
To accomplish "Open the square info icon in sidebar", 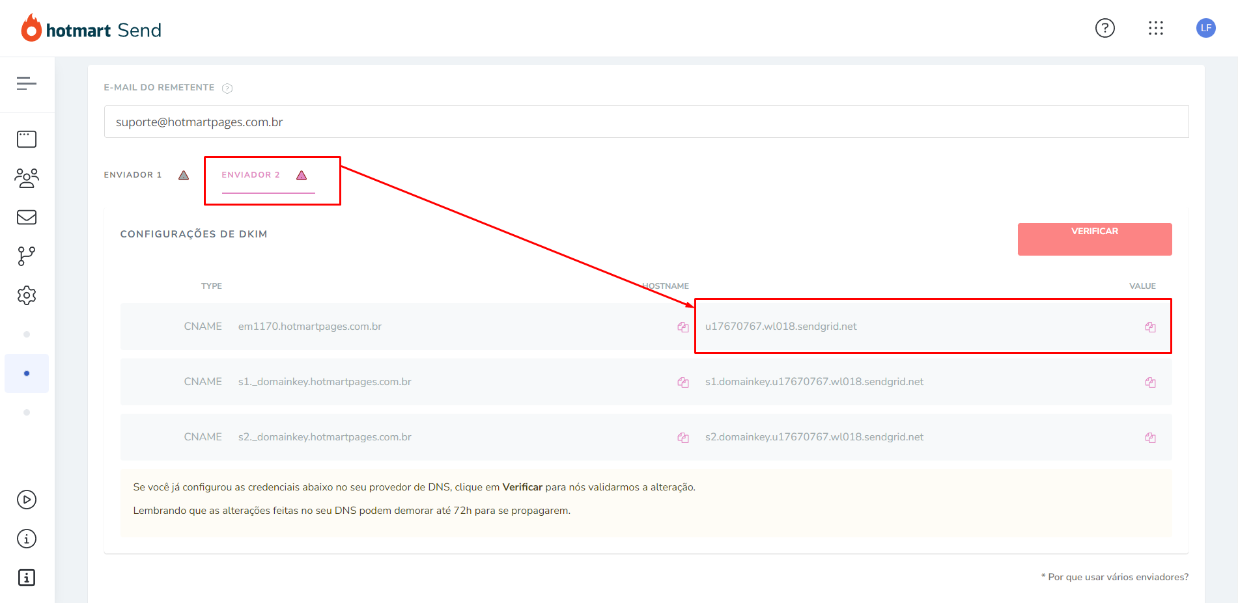I will click(x=27, y=578).
